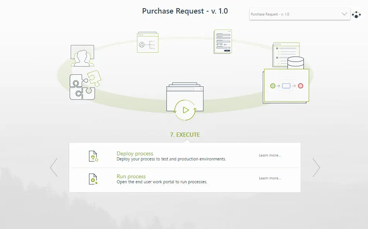368x229 pixels.
Task: Open the Integrate puzzle-pieces step icon
Action: 86,85
